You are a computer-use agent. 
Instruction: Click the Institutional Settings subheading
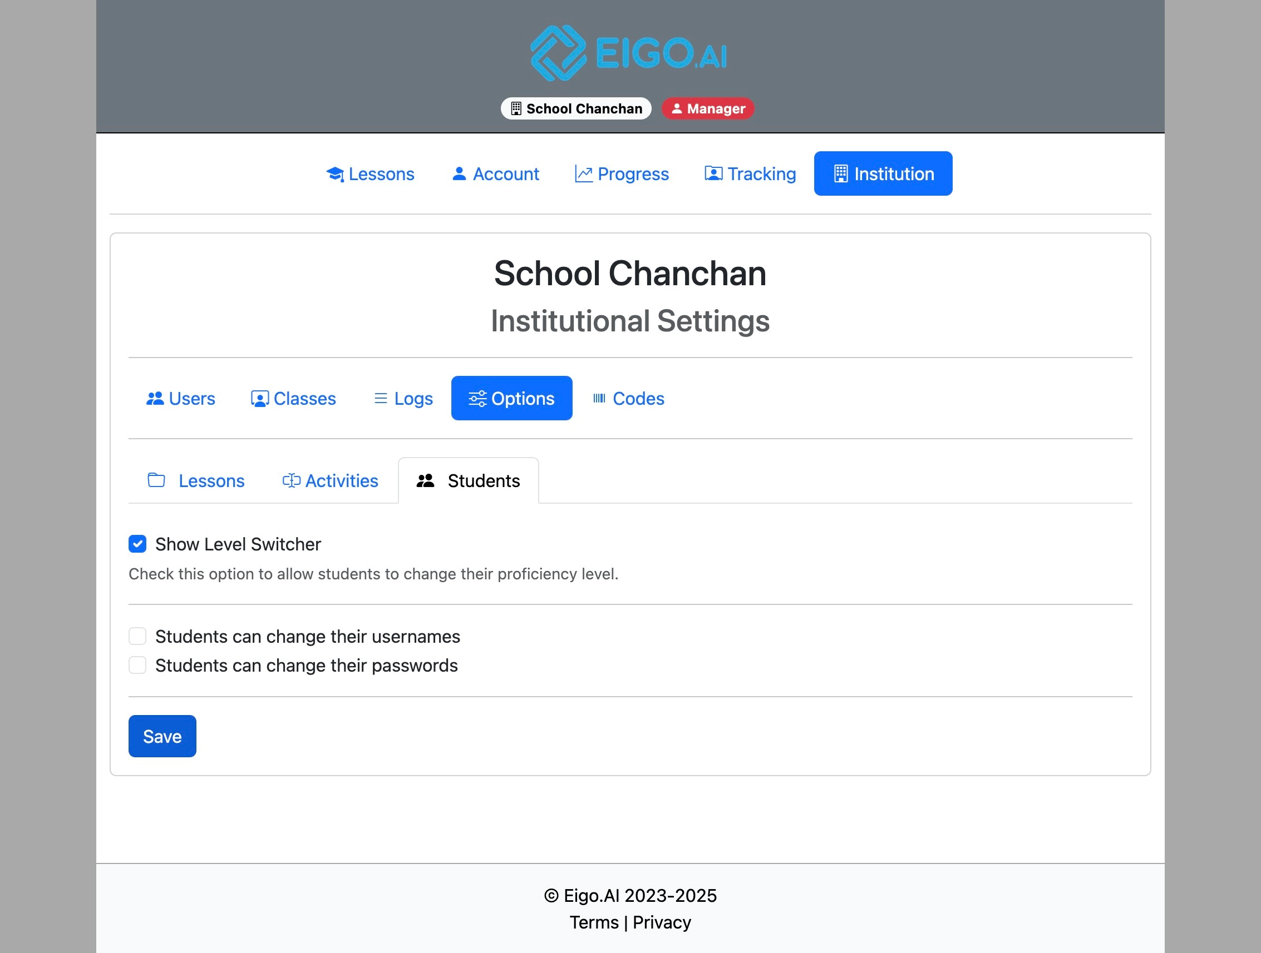point(630,321)
